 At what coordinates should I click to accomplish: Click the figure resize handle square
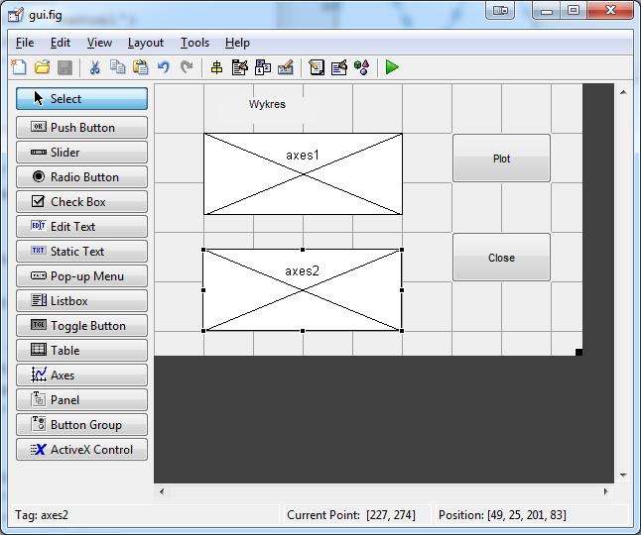[578, 352]
